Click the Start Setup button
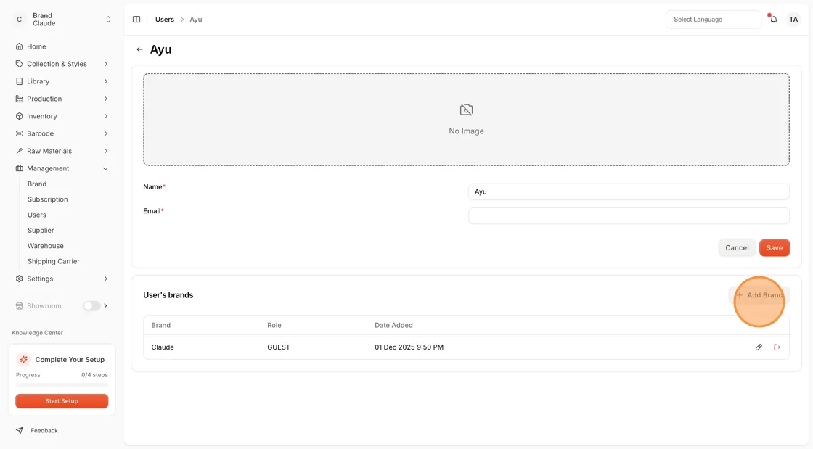 62,401
